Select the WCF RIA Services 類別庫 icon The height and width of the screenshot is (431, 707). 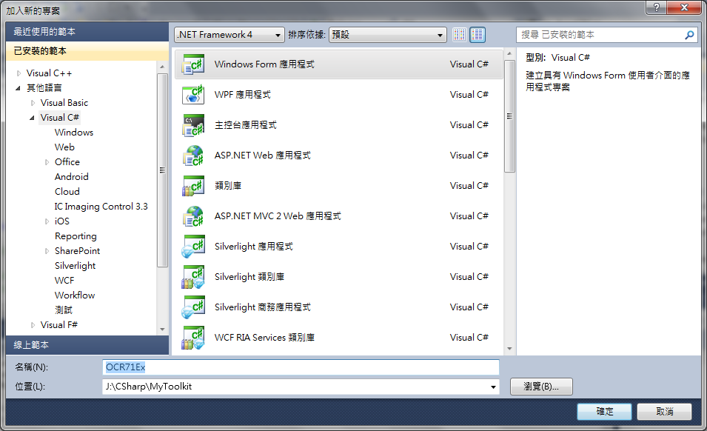point(193,338)
